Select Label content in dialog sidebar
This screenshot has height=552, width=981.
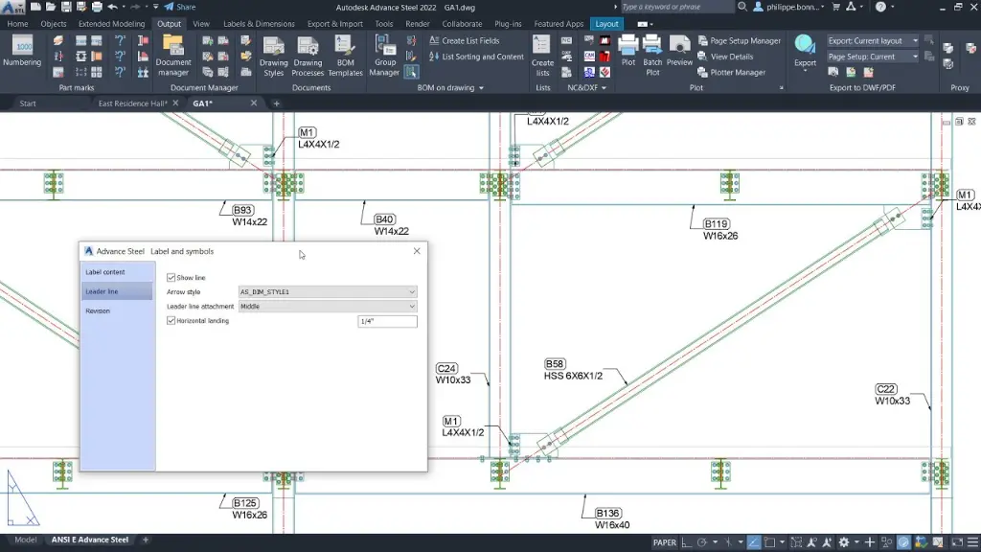coord(117,271)
